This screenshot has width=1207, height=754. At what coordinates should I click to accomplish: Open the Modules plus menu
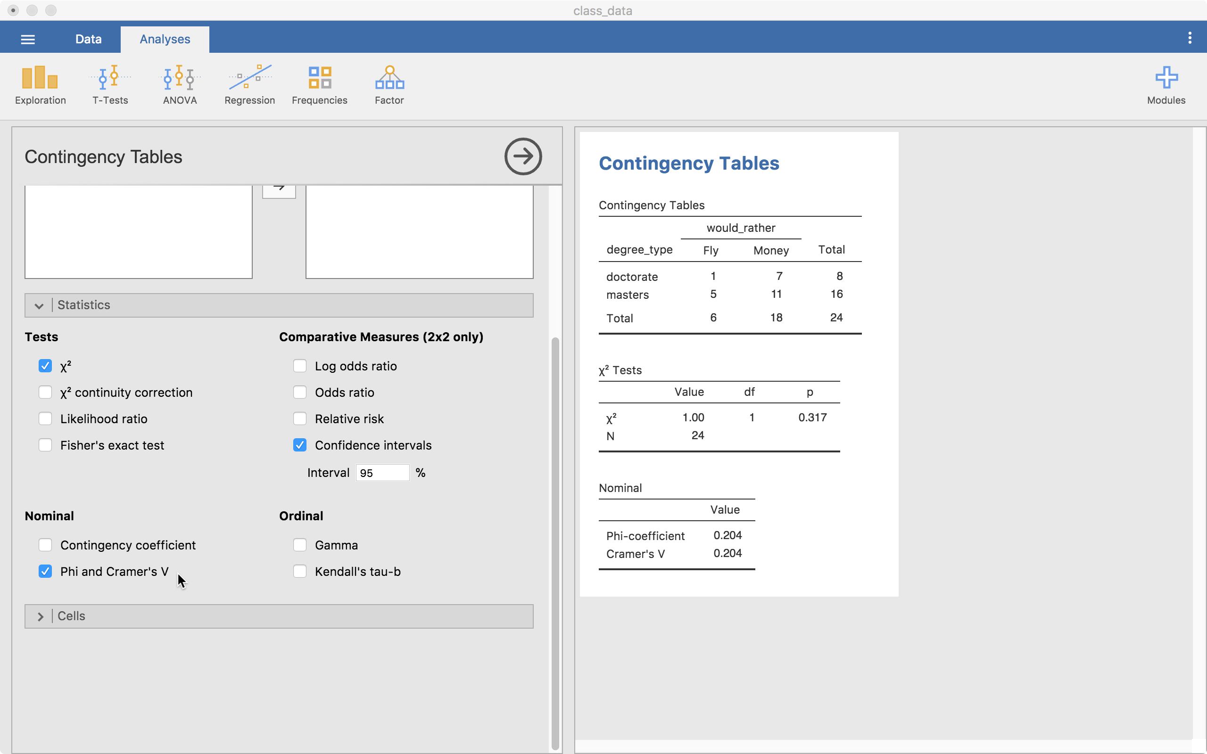click(x=1166, y=85)
